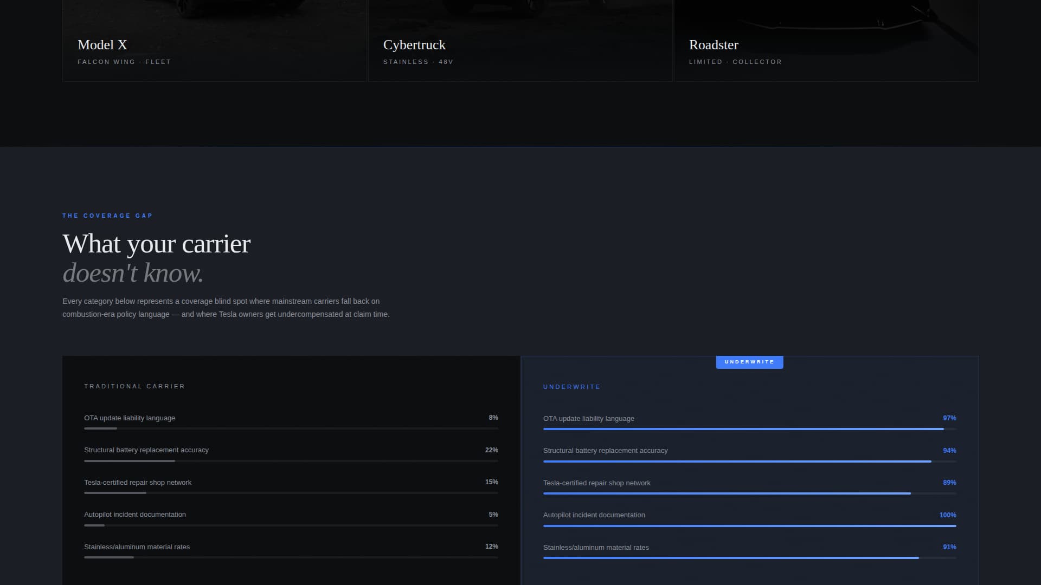Click the 12% value in Traditional Carrier
This screenshot has height=585, width=1041.
point(492,547)
